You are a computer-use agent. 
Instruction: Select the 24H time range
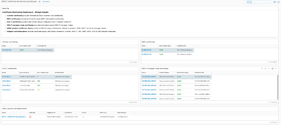pyautogui.click(x=255, y=2)
